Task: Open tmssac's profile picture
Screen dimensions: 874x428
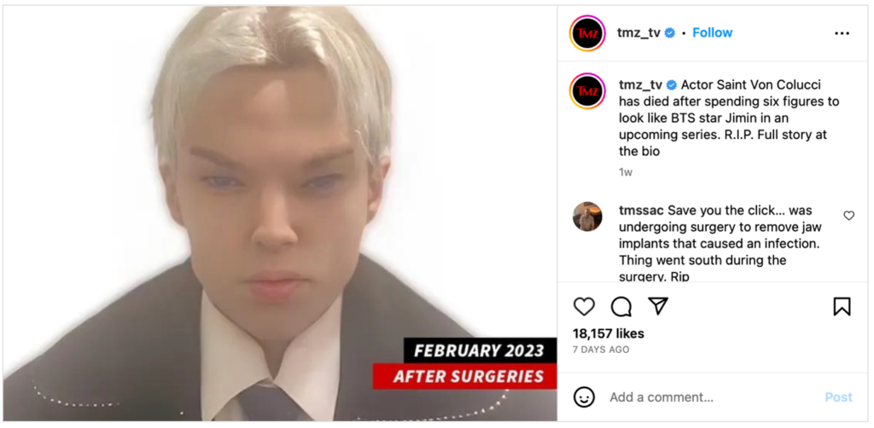Action: click(587, 217)
